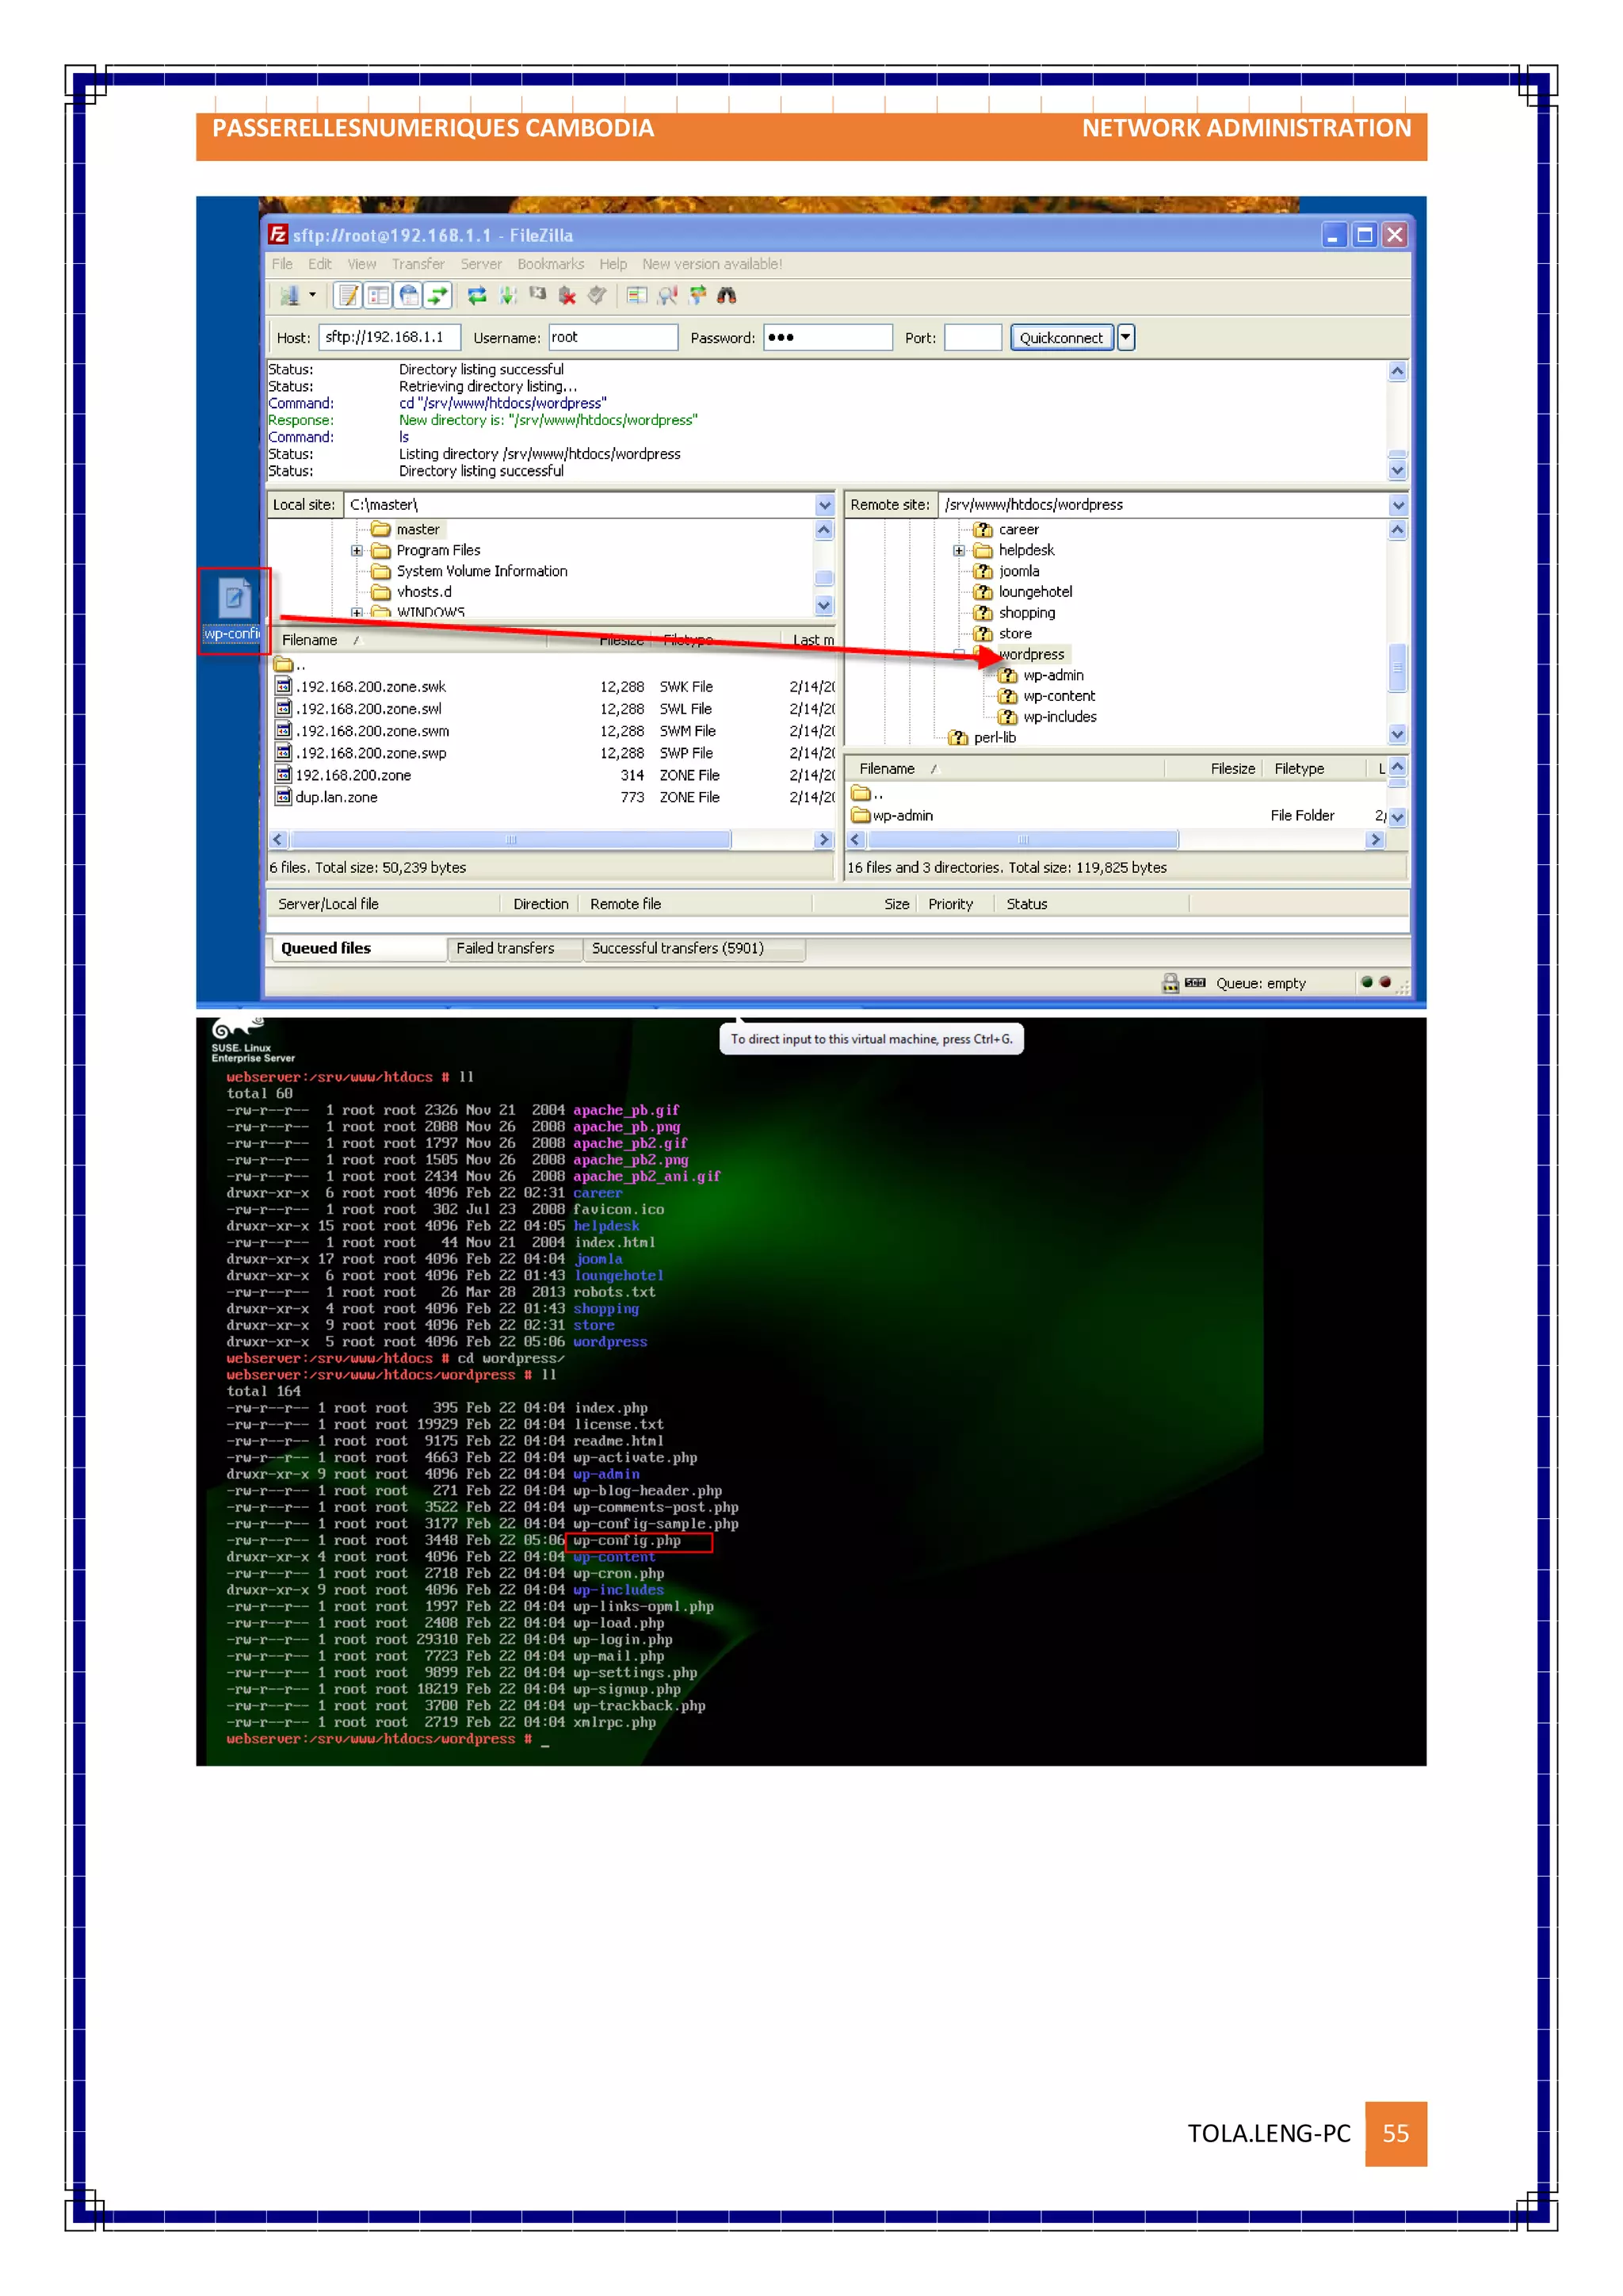Click the binoculars file search icon
The height and width of the screenshot is (2296, 1623).
(727, 296)
